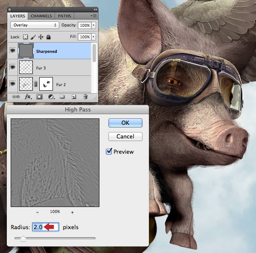Image resolution: width=256 pixels, height=253 pixels.
Task: Hide the Fur 3 layer
Action: coord(13,67)
